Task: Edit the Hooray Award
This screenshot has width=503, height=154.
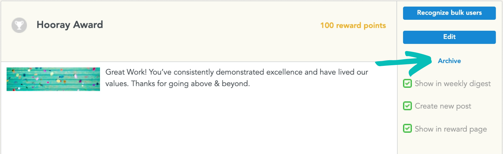Action: pyautogui.click(x=449, y=37)
